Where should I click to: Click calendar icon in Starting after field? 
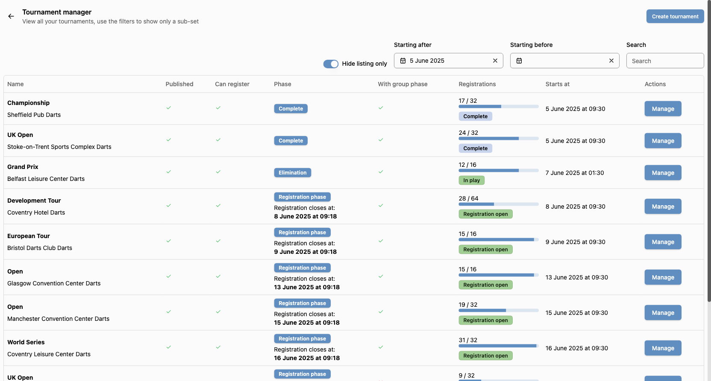point(403,61)
